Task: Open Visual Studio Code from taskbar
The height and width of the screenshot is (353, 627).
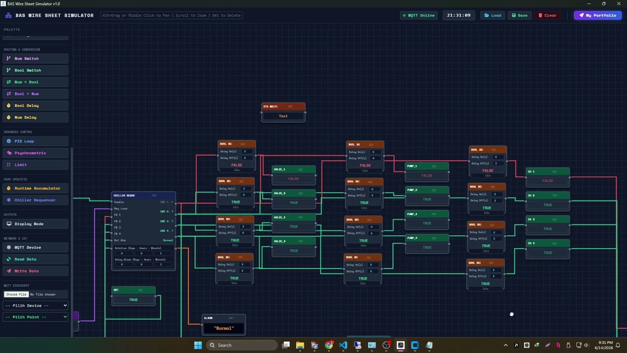Action: click(x=343, y=345)
